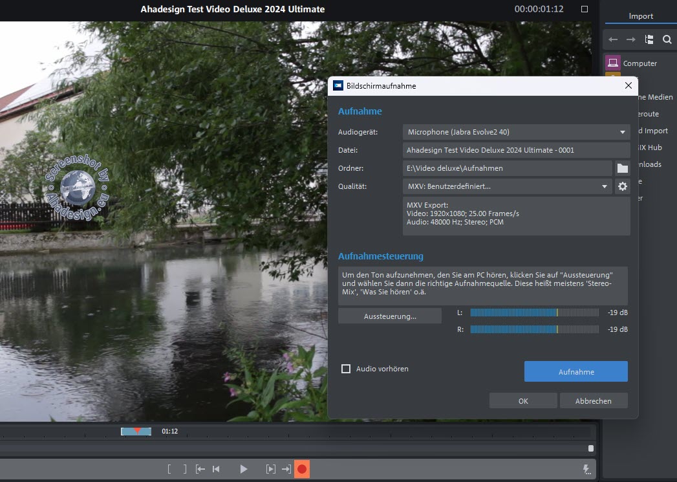677x482 pixels.
Task: Set range start with the left bracket icon
Action: (169, 469)
